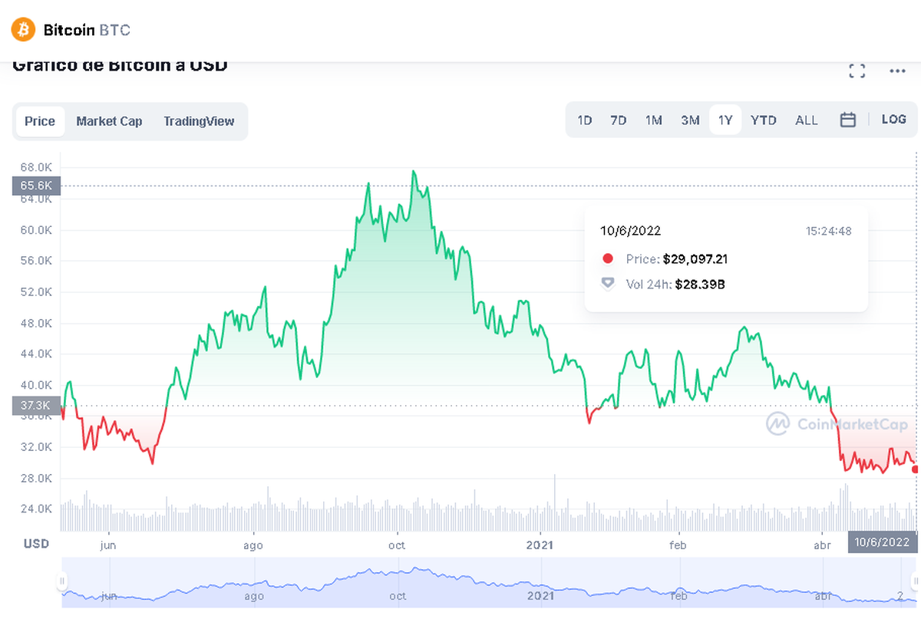The height and width of the screenshot is (619, 921).
Task: Select the 7D time range
Action: click(618, 120)
